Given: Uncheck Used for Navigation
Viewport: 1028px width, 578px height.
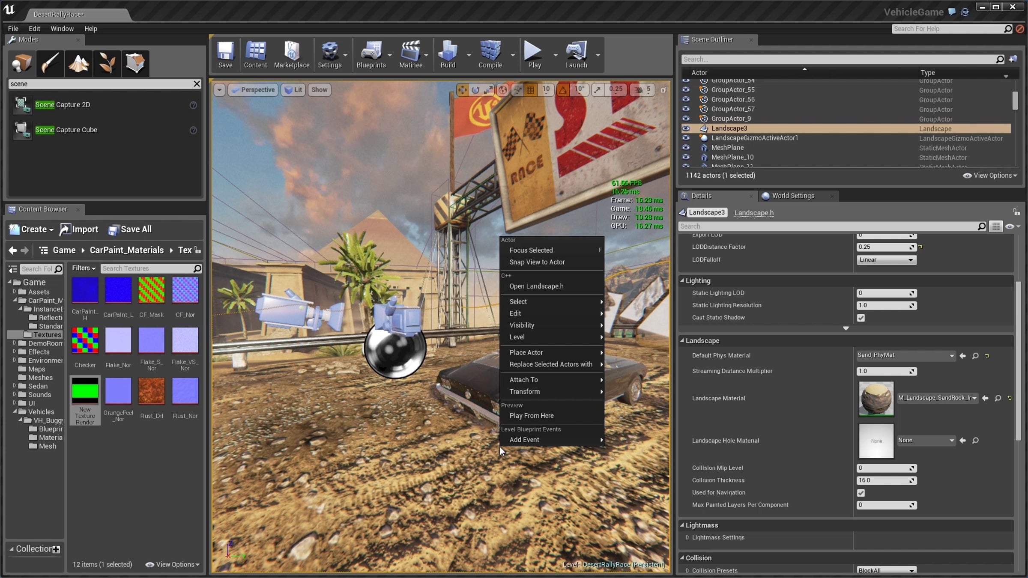Looking at the screenshot, I should 861,493.
